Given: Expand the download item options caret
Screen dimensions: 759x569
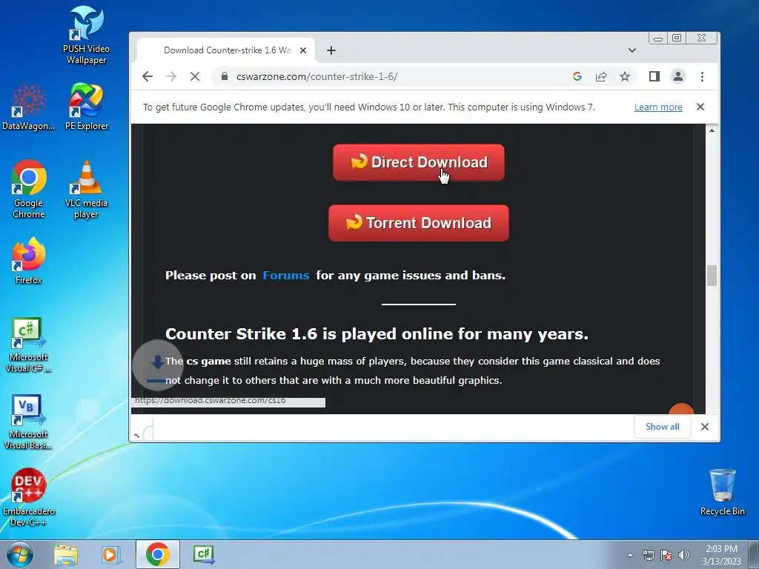Looking at the screenshot, I should tap(136, 436).
